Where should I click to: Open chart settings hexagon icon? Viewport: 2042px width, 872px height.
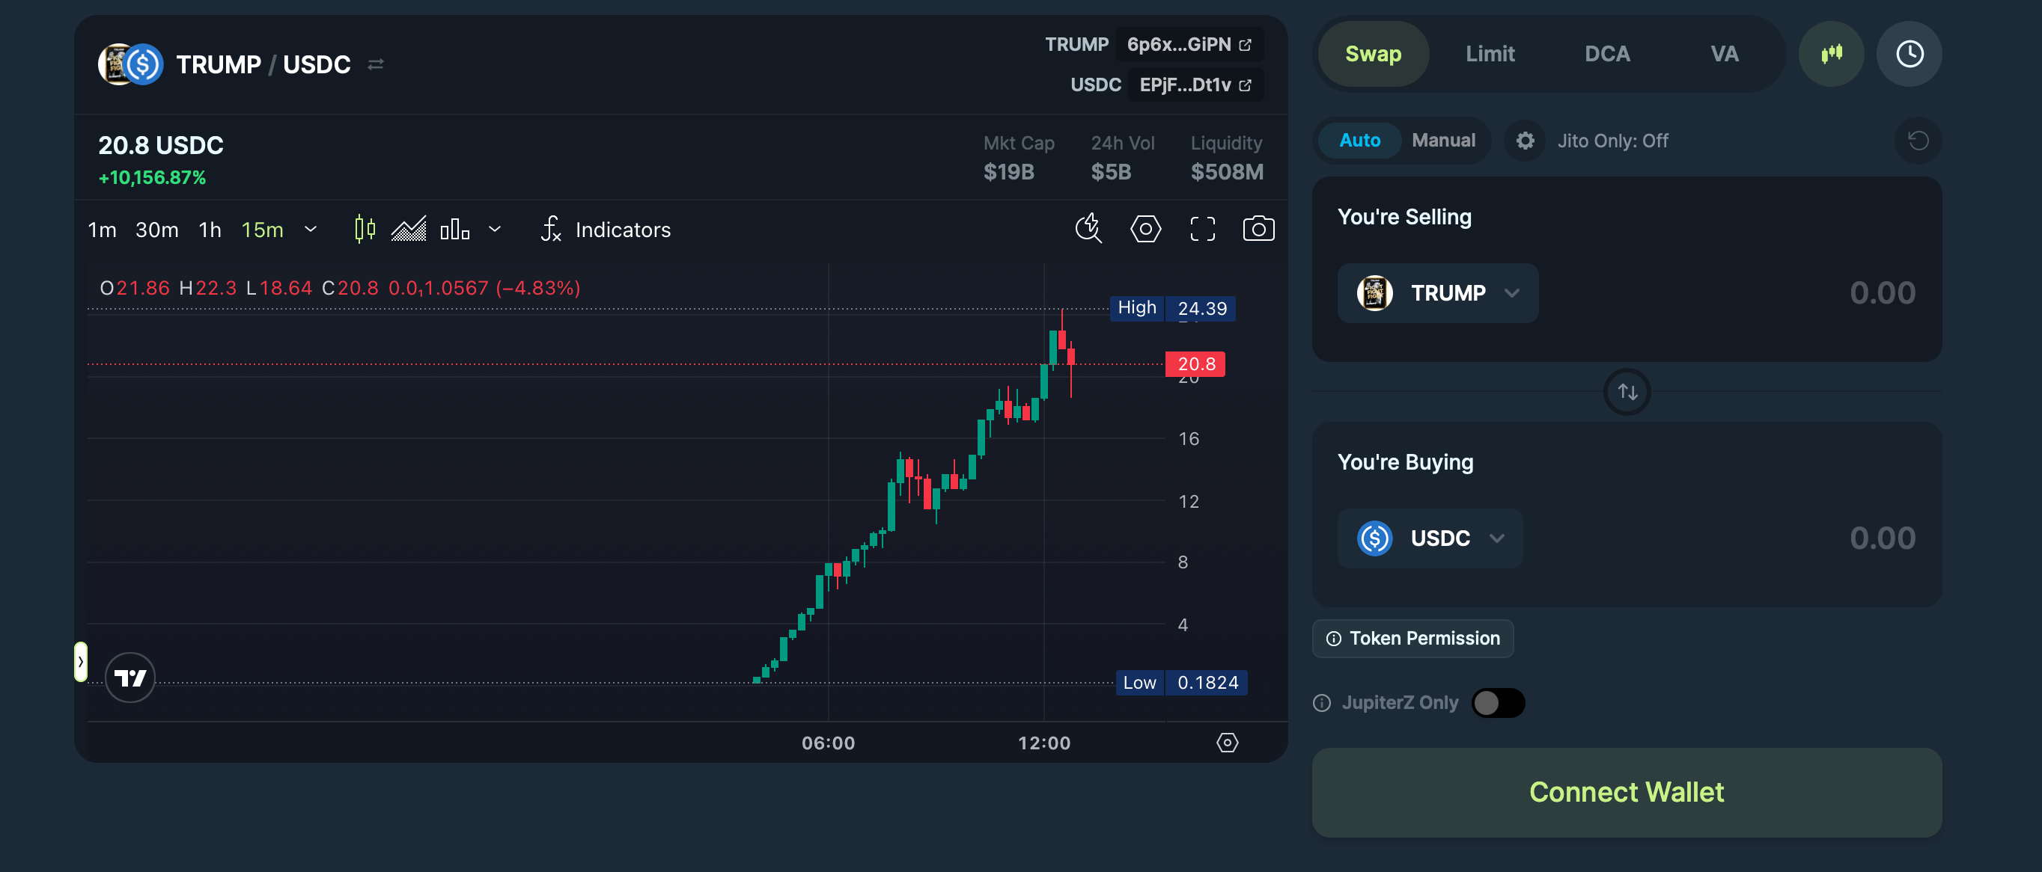1145,229
